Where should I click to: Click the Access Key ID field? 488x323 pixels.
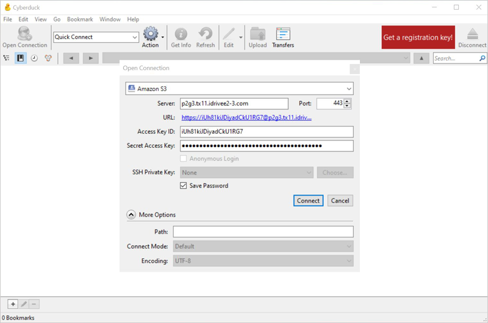[x=267, y=132]
